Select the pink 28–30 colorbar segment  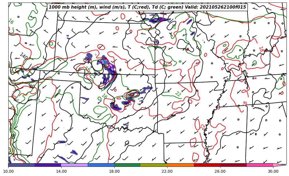click(260, 165)
